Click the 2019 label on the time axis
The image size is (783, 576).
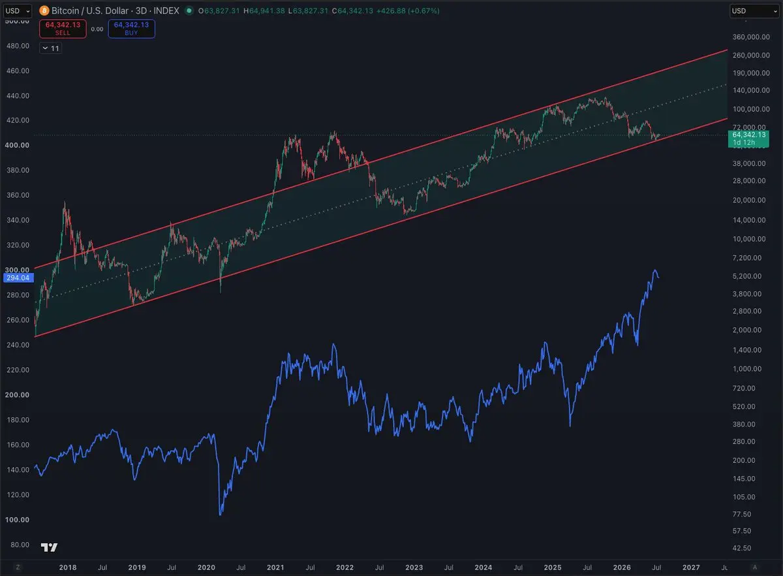tap(136, 567)
